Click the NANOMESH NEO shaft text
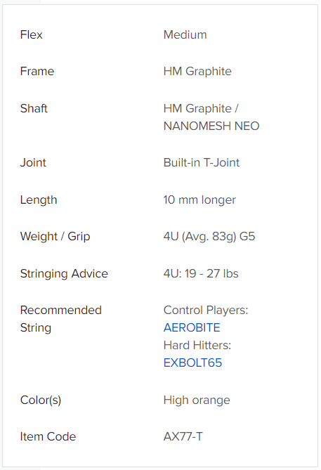The image size is (321, 470). (x=211, y=126)
